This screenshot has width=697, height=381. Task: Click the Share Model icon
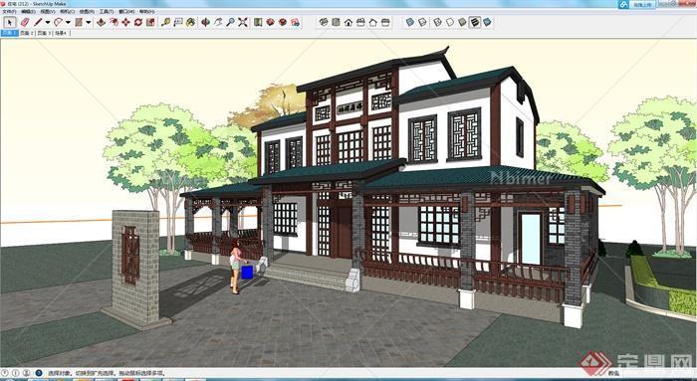click(x=283, y=22)
